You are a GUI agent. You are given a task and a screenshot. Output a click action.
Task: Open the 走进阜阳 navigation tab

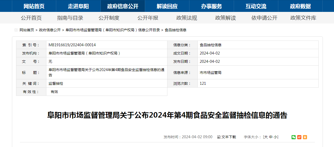coord(78,6)
